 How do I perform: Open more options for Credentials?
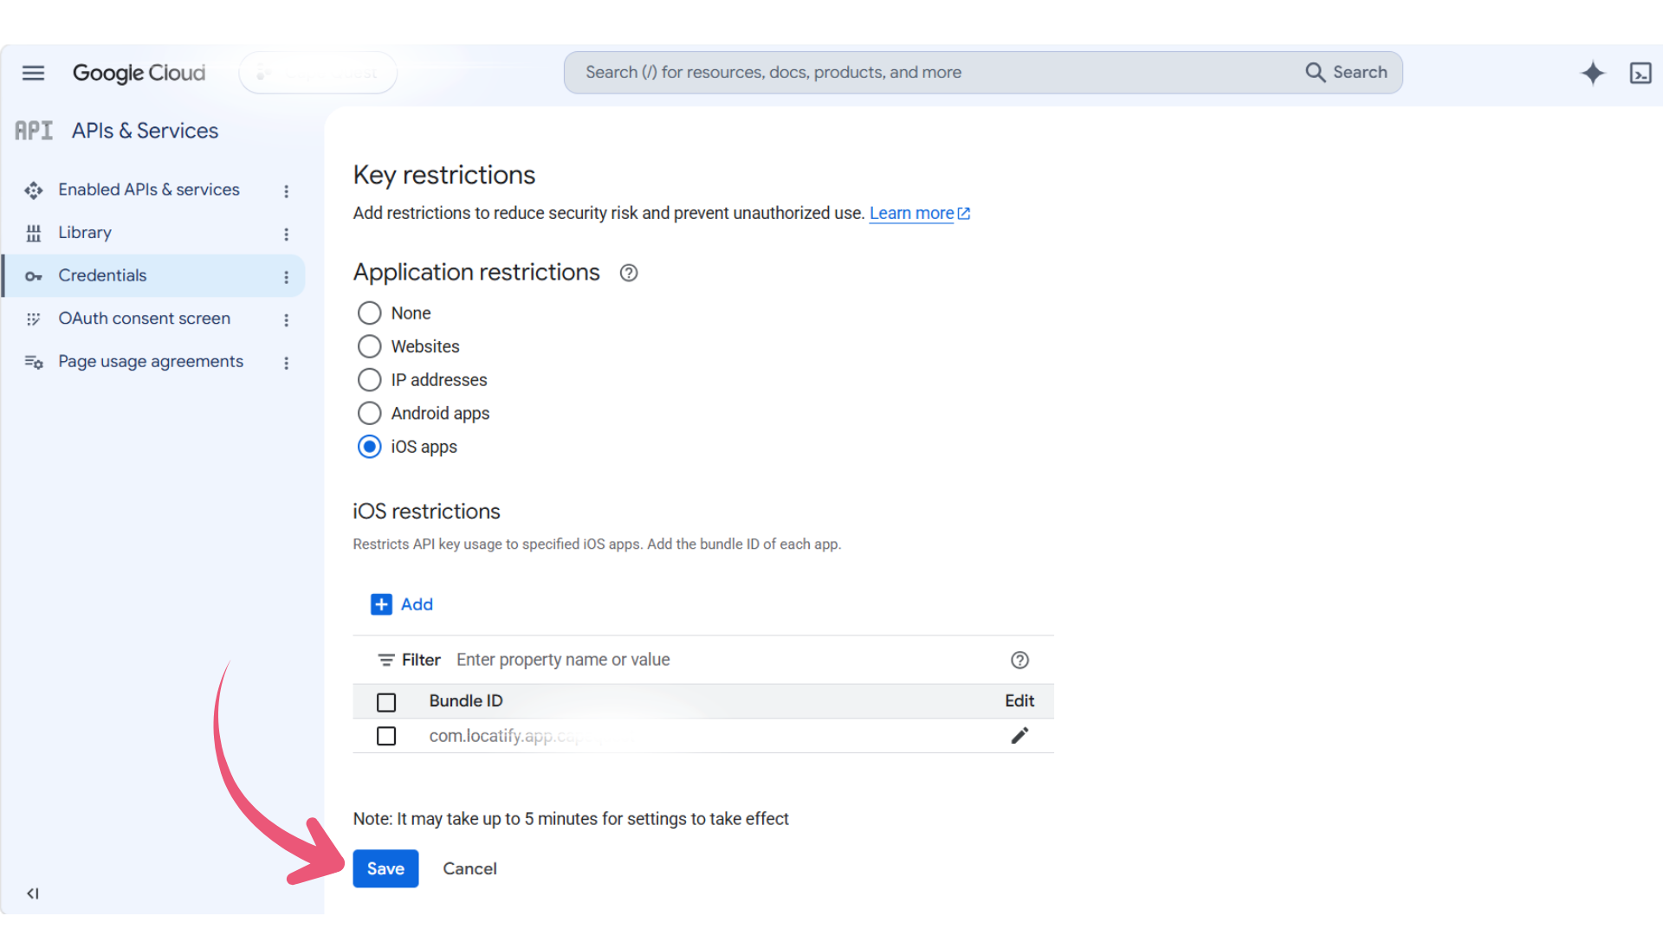point(286,277)
